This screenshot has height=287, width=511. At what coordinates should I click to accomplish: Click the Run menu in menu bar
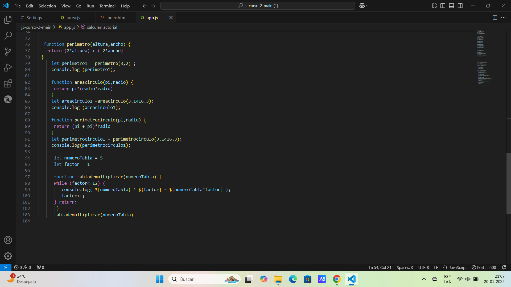(x=90, y=6)
